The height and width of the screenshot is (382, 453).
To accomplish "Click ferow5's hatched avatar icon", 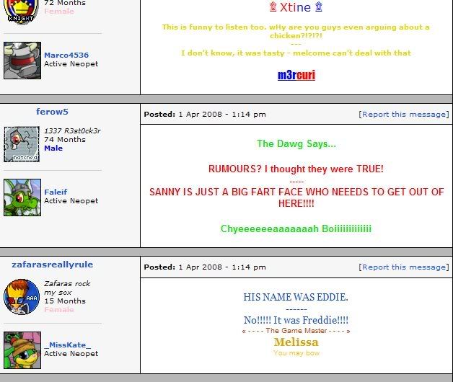I will [22, 144].
